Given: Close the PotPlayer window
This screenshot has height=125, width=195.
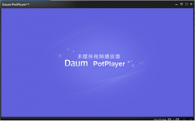Looking at the screenshot, I should [x=191, y=4].
